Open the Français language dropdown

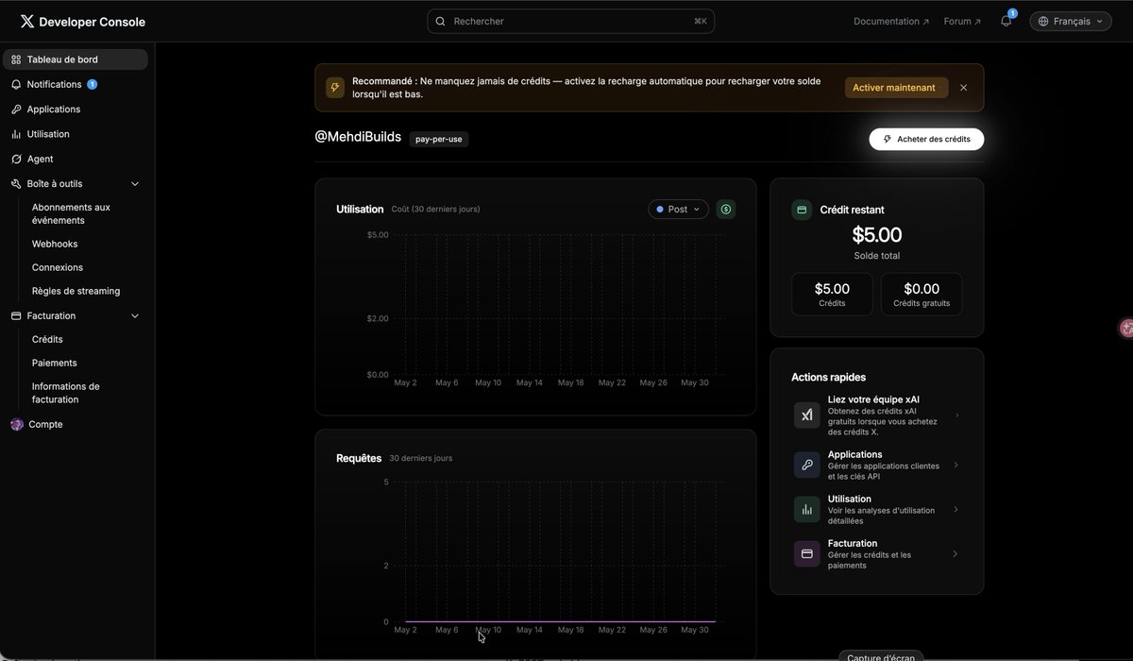(x=1071, y=21)
